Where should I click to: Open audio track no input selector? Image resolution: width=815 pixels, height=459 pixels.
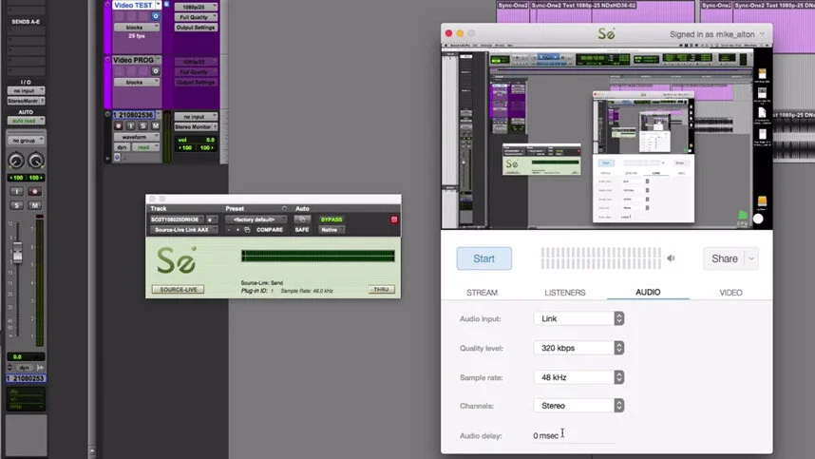(x=196, y=117)
